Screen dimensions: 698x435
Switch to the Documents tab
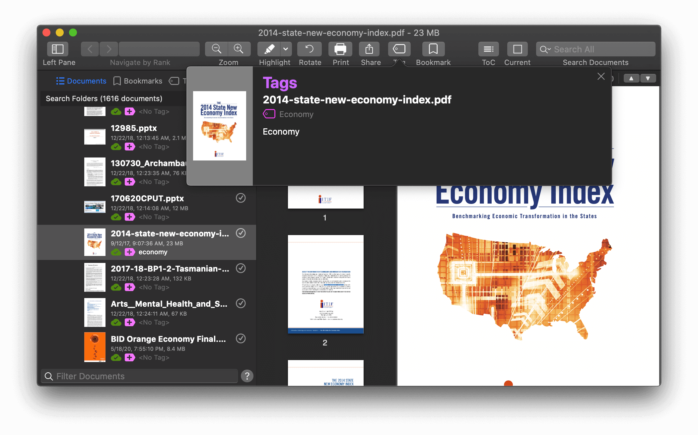[x=81, y=81]
